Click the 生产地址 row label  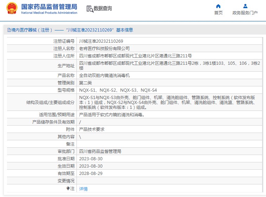point(66,66)
